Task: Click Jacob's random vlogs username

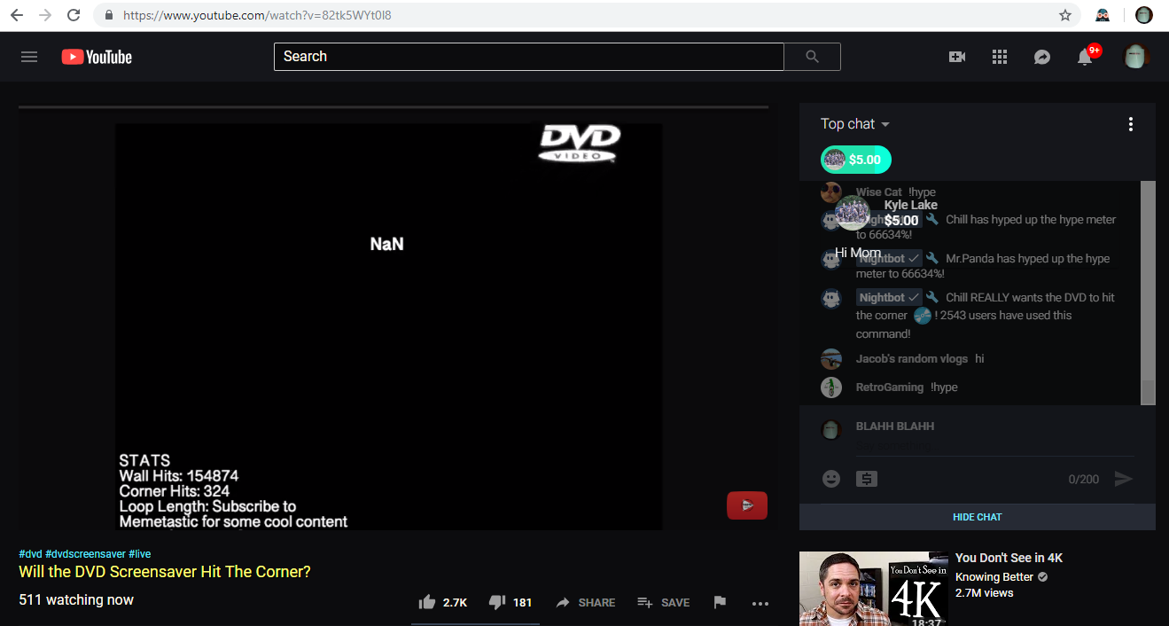Action: (x=911, y=358)
